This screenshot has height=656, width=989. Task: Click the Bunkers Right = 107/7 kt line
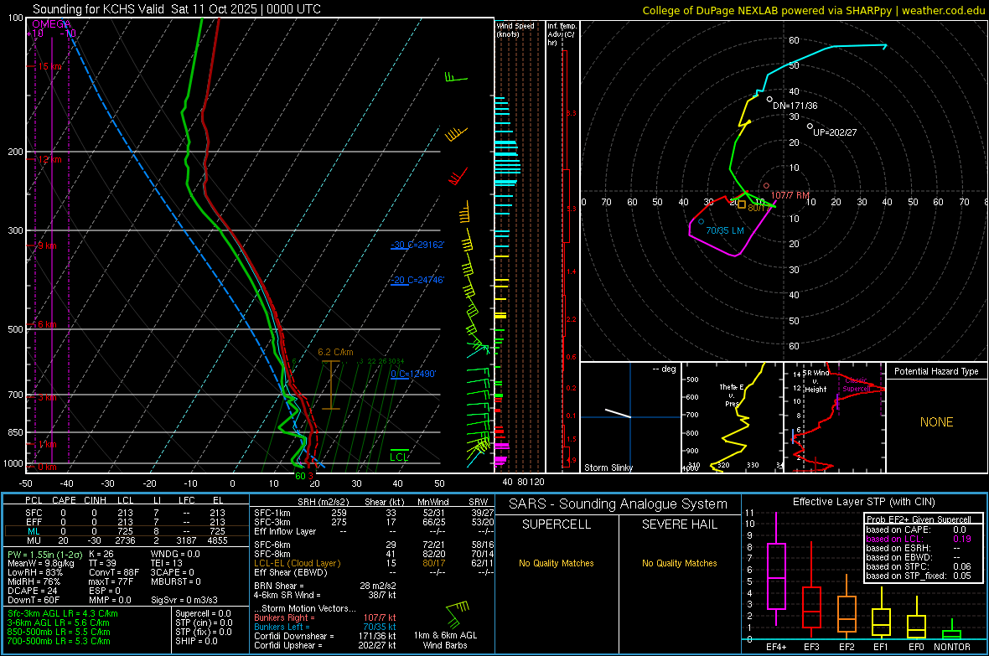pos(325,617)
